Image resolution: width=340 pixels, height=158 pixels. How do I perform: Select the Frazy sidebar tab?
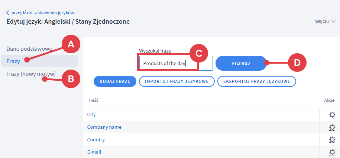tap(13, 61)
